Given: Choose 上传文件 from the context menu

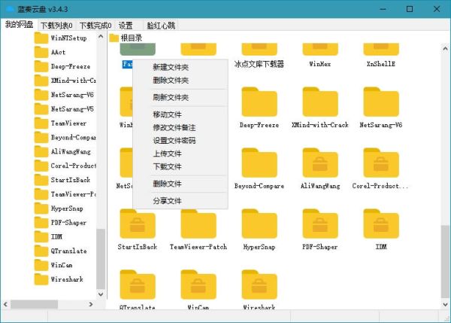Looking at the screenshot, I should tap(168, 154).
